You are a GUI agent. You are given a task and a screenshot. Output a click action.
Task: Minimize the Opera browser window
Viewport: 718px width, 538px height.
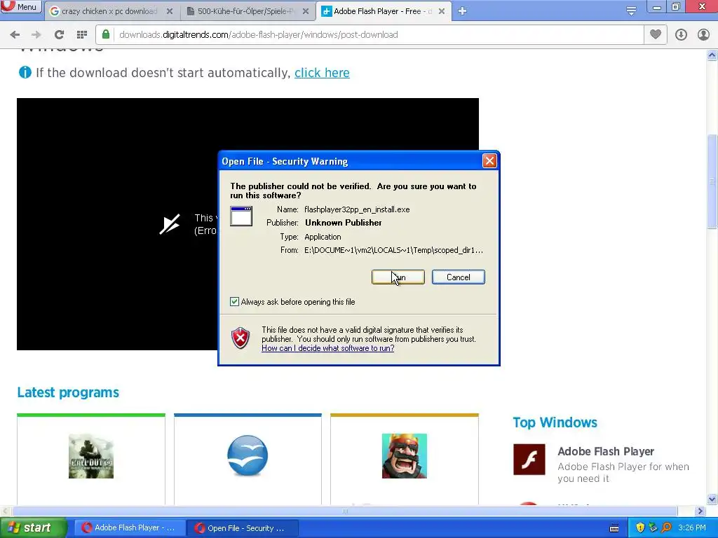pos(656,6)
